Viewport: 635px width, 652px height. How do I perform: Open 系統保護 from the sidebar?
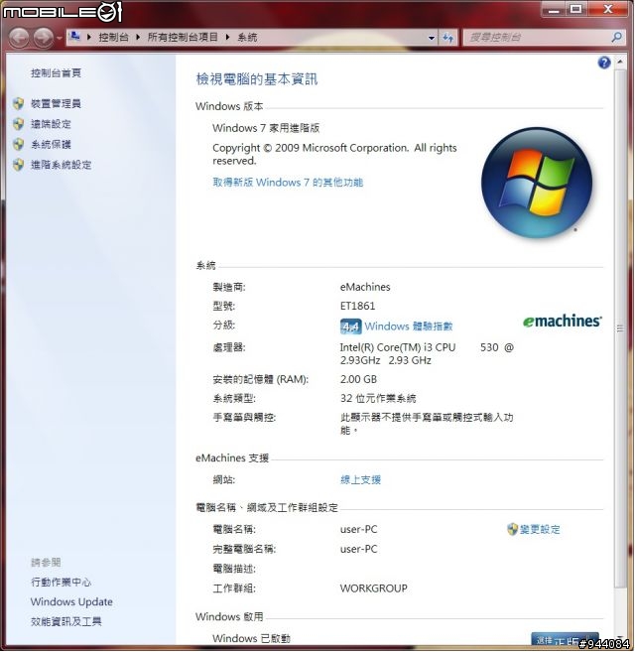pyautogui.click(x=51, y=144)
